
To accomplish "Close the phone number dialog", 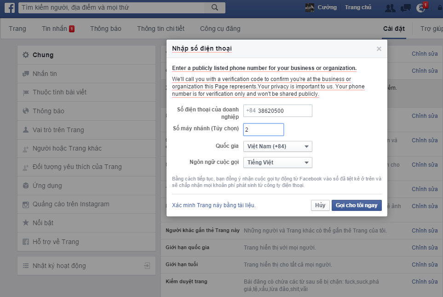I will pyautogui.click(x=379, y=49).
